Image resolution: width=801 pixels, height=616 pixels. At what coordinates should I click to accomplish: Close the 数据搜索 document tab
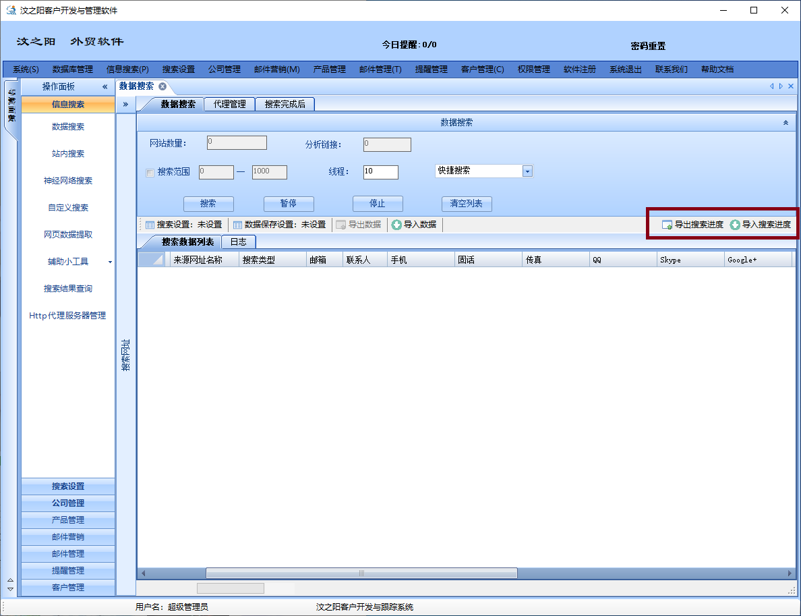162,86
